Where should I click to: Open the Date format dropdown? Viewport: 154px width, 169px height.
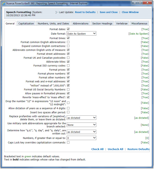coord(81,34)
